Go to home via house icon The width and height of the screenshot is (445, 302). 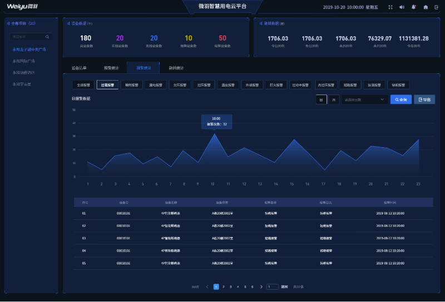click(x=426, y=7)
